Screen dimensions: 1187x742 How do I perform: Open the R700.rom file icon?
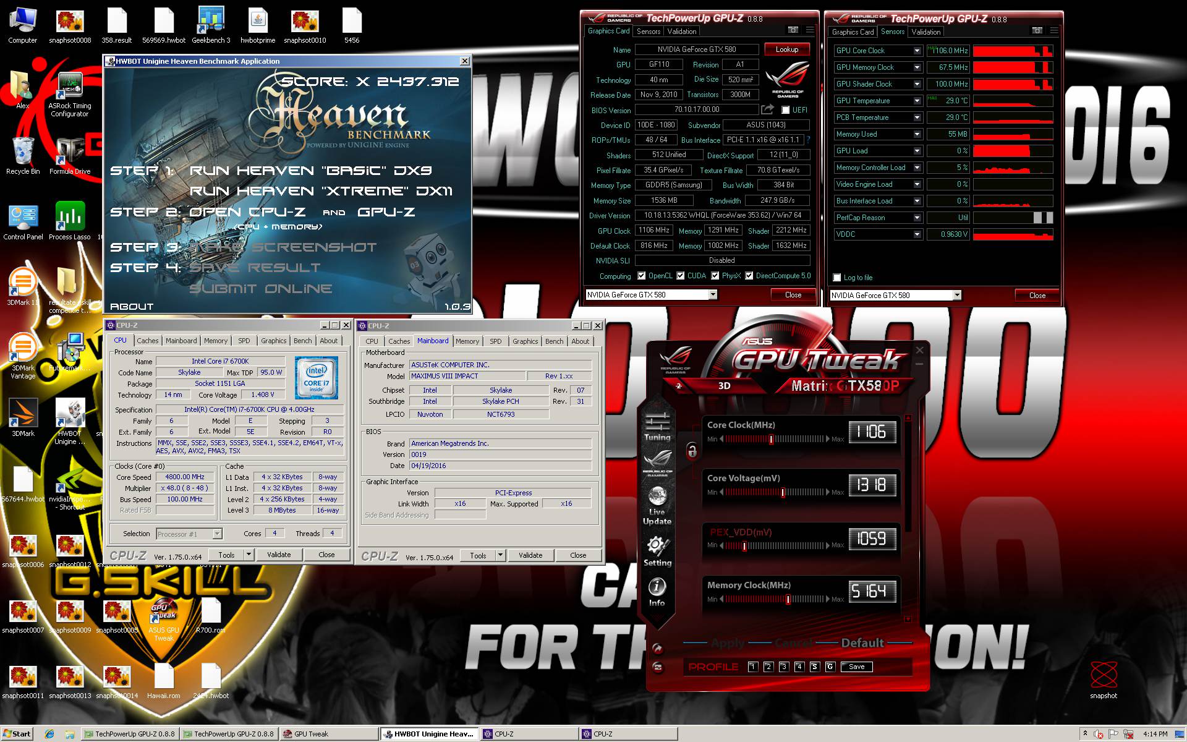tap(211, 615)
